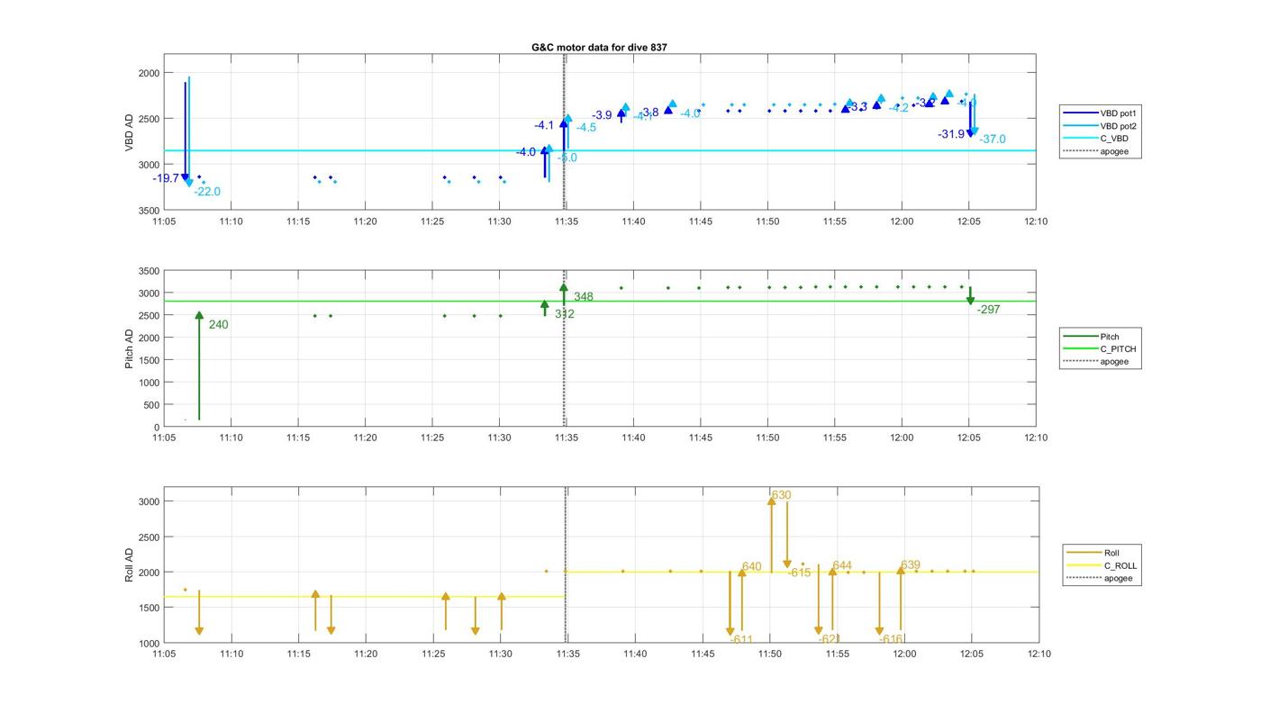The width and height of the screenshot is (1261, 722).
Task: Click the '12:10' tick under the Roll plot
Action: pyautogui.click(x=1039, y=654)
